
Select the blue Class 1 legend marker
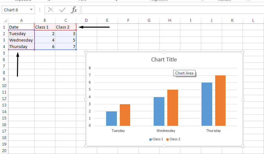(150, 139)
